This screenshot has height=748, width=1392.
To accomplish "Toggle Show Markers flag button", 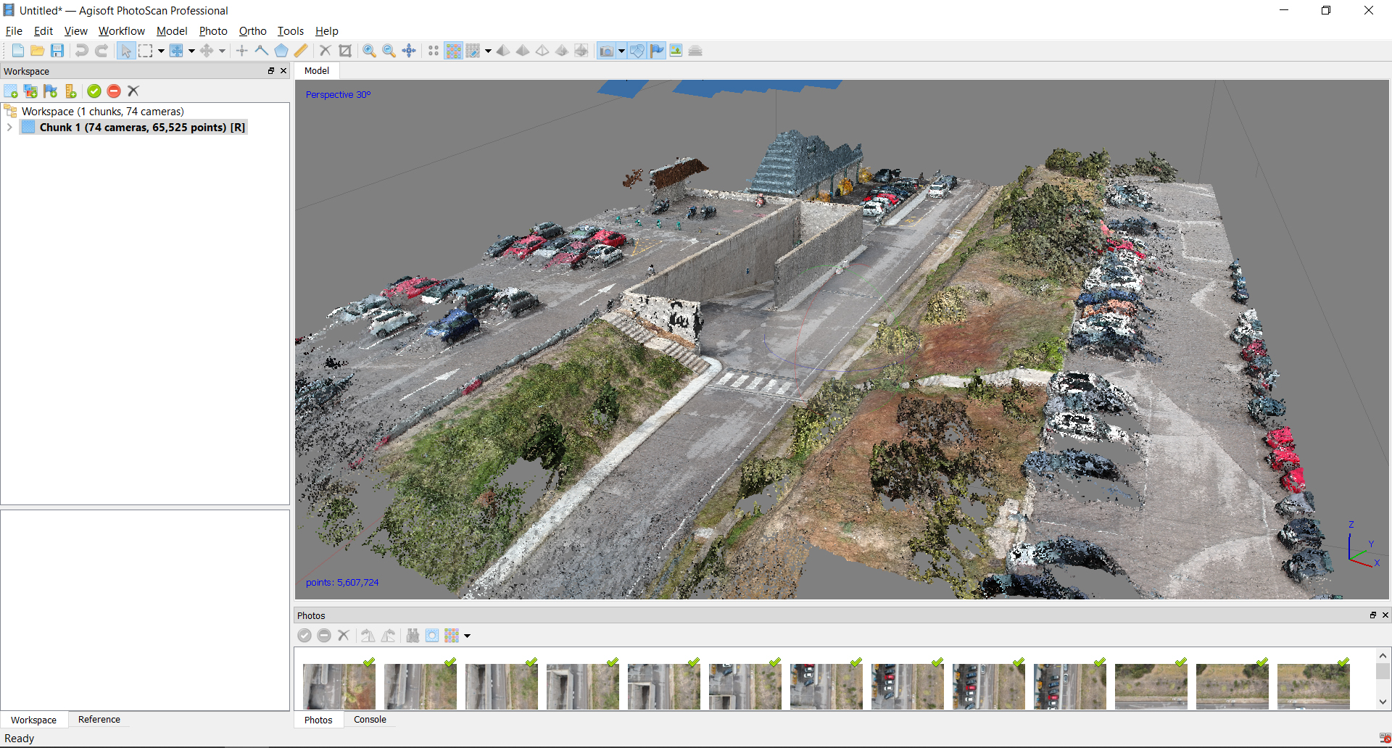I will click(x=657, y=51).
